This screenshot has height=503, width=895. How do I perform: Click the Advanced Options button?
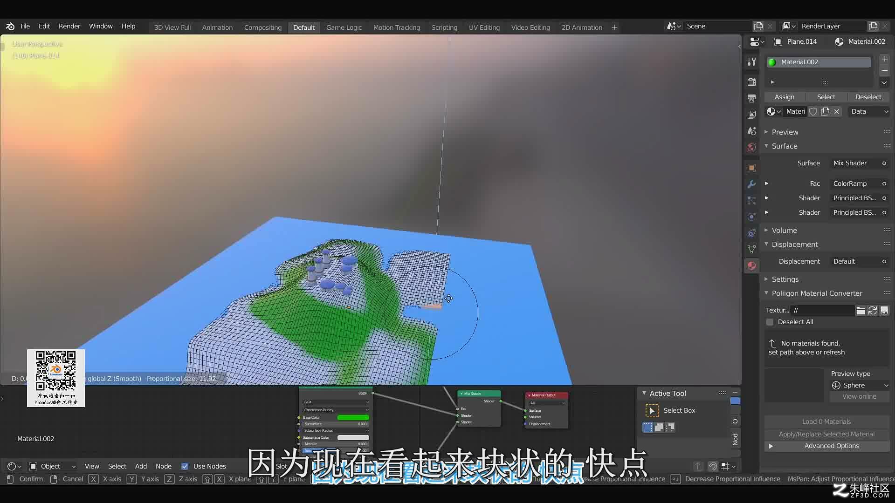click(x=827, y=446)
